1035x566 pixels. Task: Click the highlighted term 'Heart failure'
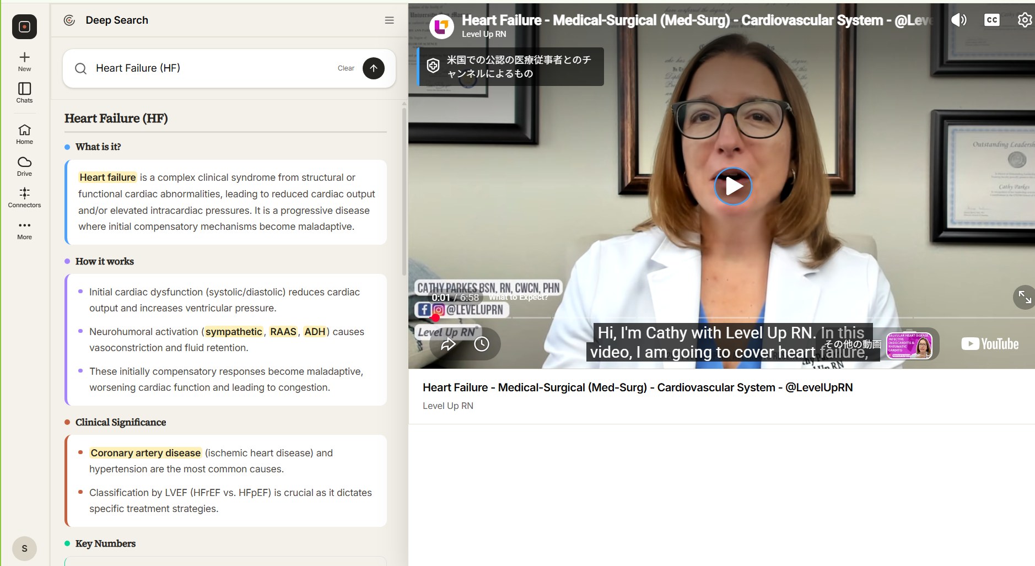(107, 177)
